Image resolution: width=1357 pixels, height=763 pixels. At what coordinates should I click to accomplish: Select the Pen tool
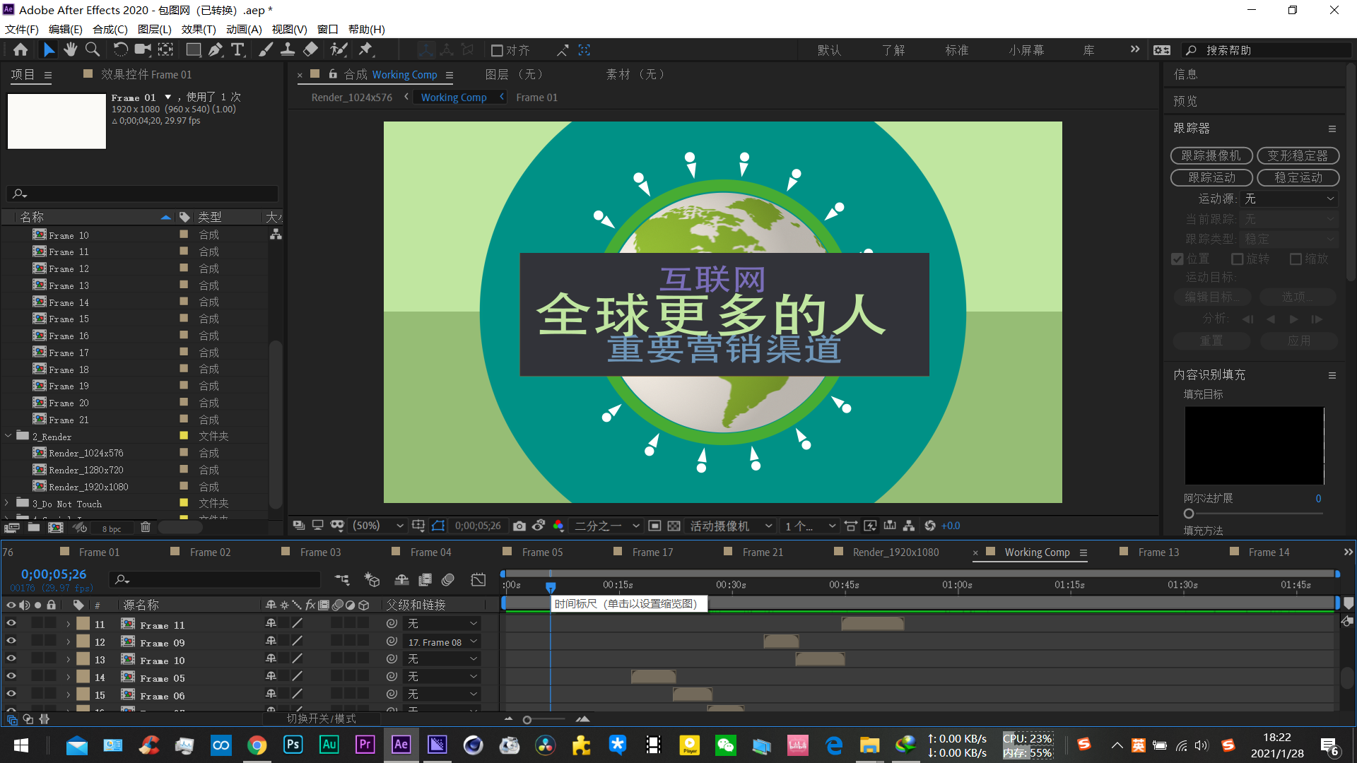click(x=216, y=49)
